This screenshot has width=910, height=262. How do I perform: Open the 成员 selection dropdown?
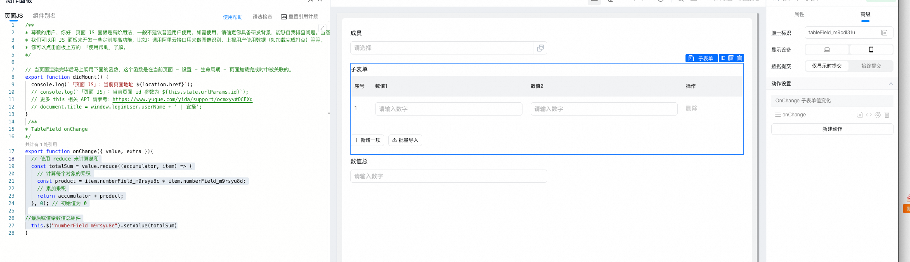(442, 48)
